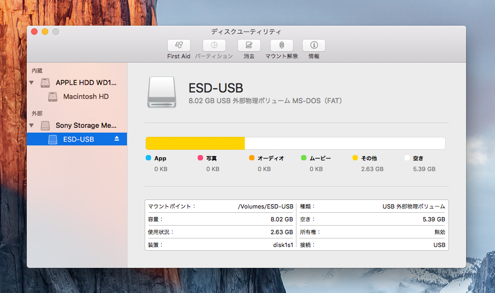Click the 接続 value USB

click(x=439, y=245)
